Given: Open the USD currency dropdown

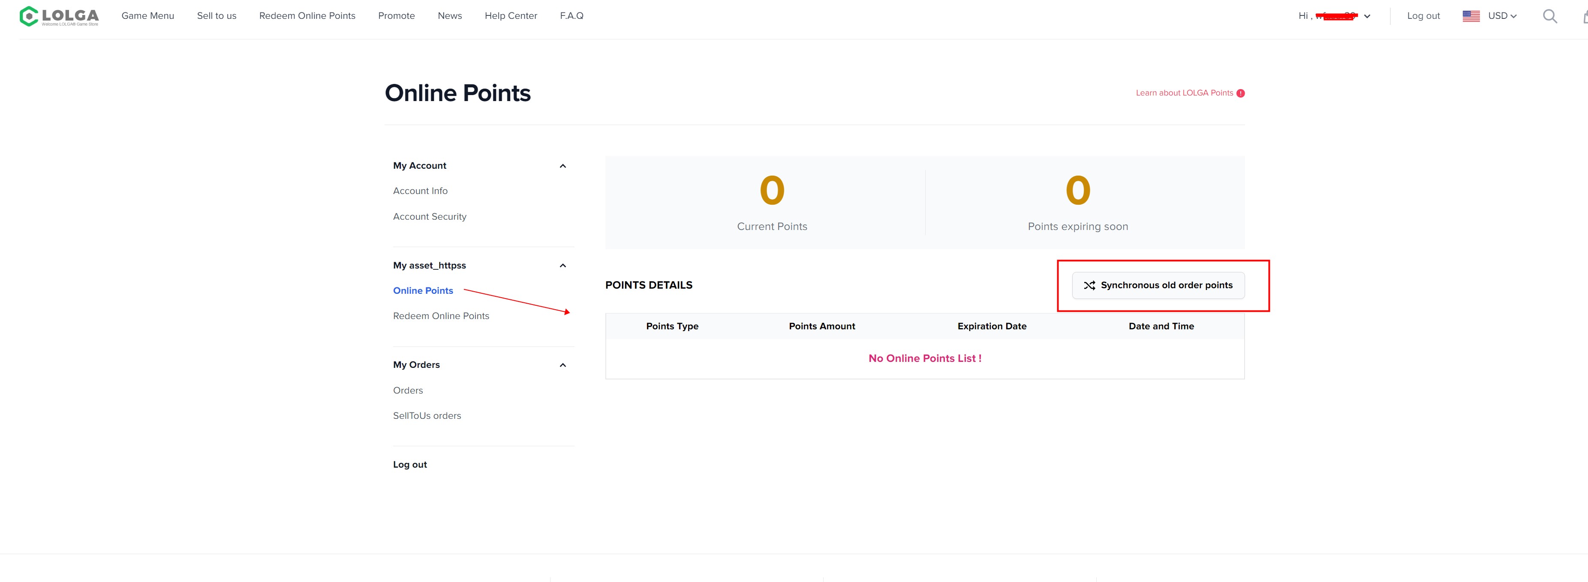Looking at the screenshot, I should pos(1502,16).
